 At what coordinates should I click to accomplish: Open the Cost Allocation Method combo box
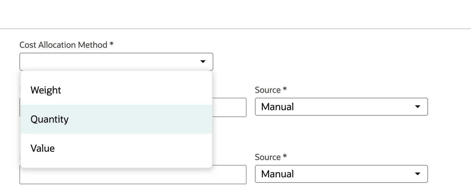click(x=116, y=62)
